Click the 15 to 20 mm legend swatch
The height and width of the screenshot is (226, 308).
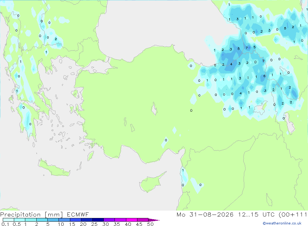coord(75,220)
